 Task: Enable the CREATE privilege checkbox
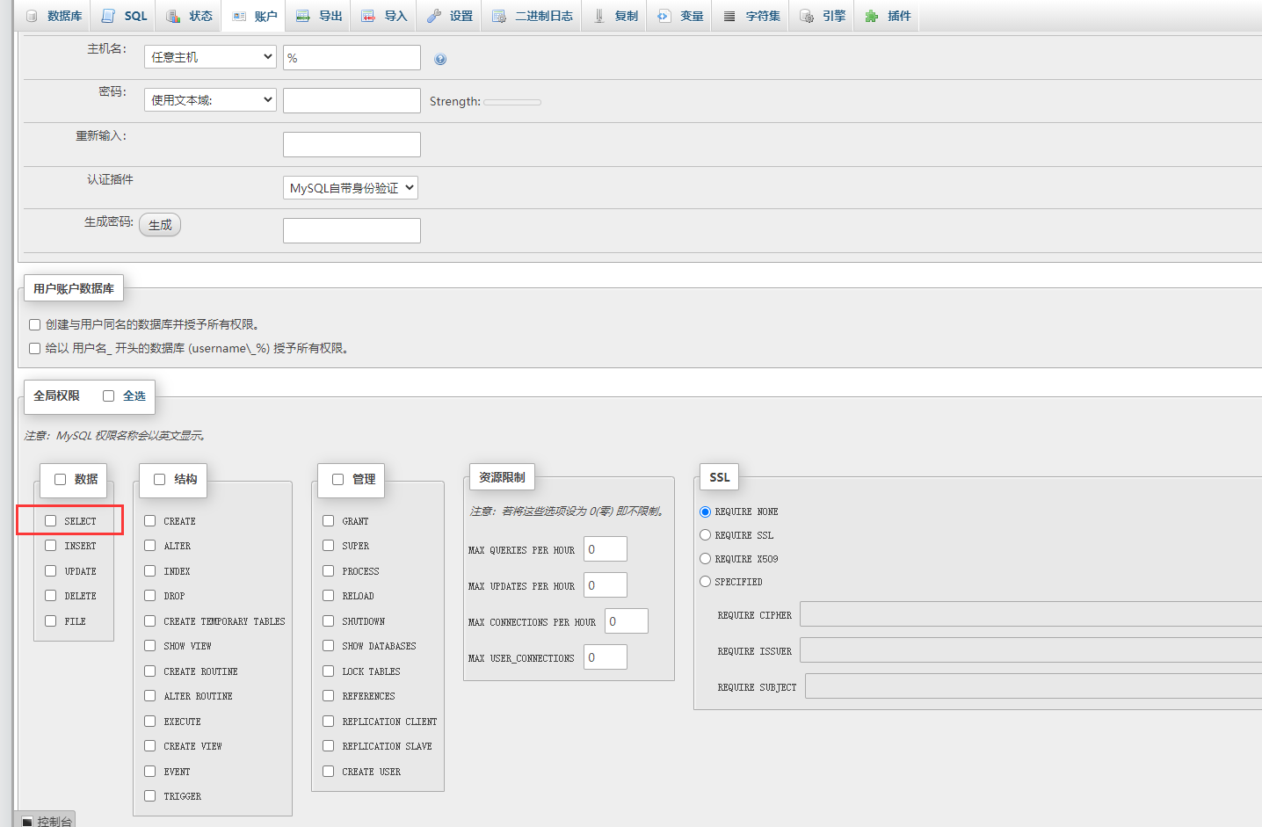click(x=150, y=521)
